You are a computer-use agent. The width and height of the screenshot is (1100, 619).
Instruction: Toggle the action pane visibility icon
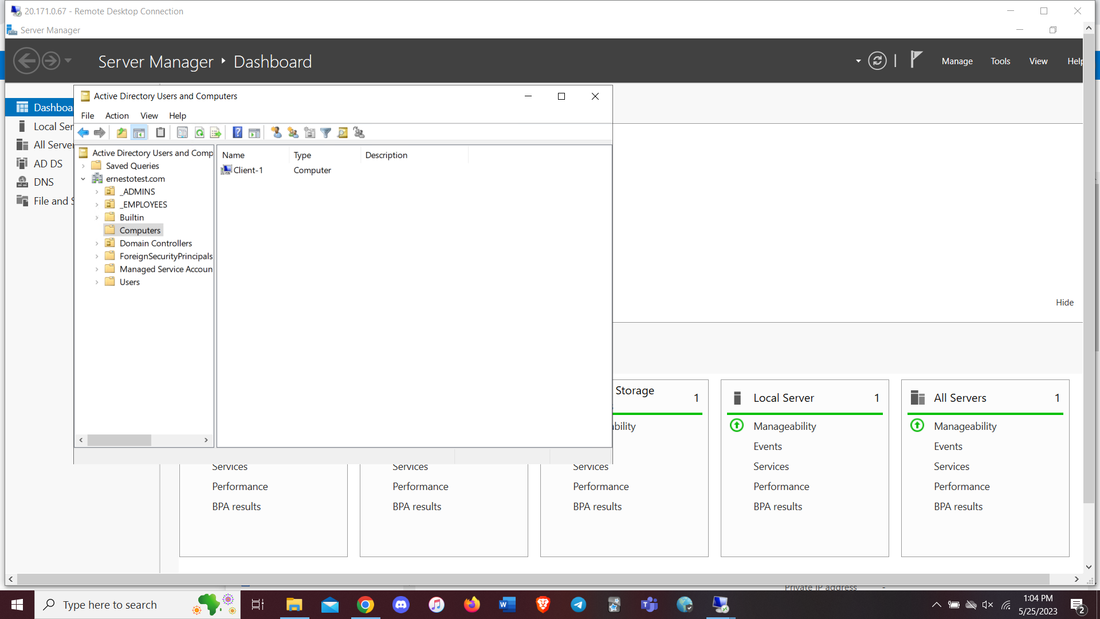[x=254, y=132]
